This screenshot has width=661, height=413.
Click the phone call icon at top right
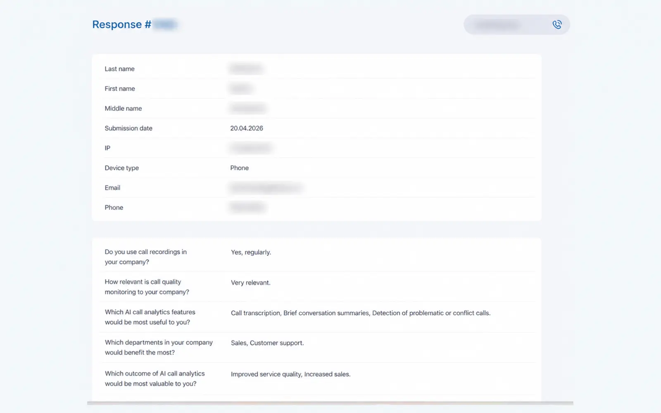click(x=557, y=25)
